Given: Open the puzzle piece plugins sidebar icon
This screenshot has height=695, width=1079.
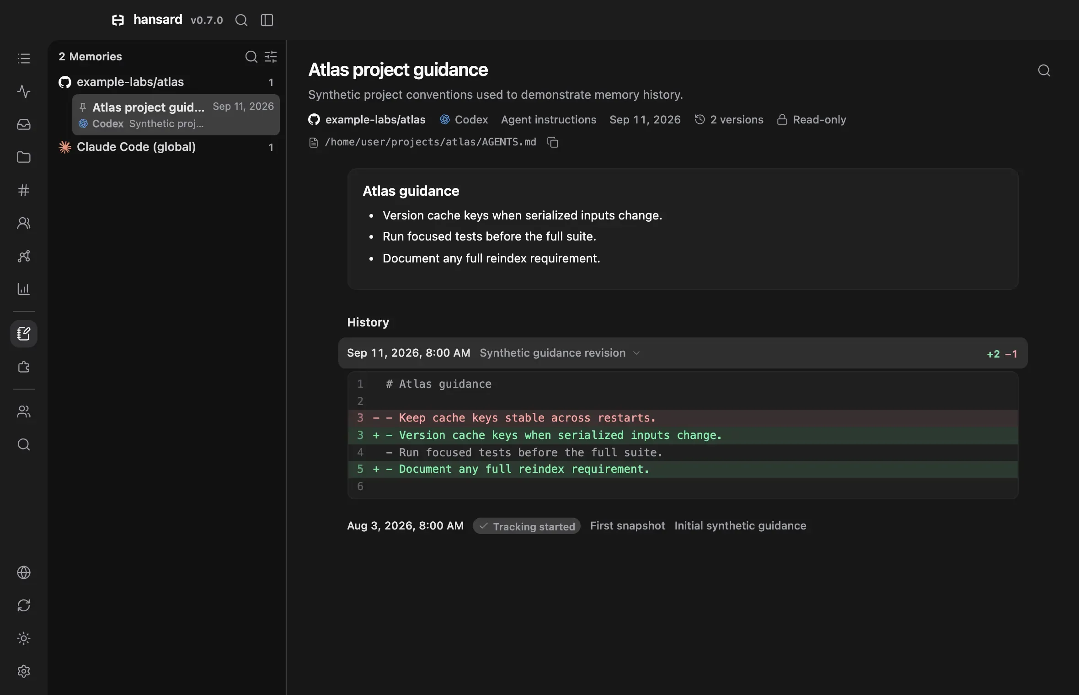Looking at the screenshot, I should (24, 367).
